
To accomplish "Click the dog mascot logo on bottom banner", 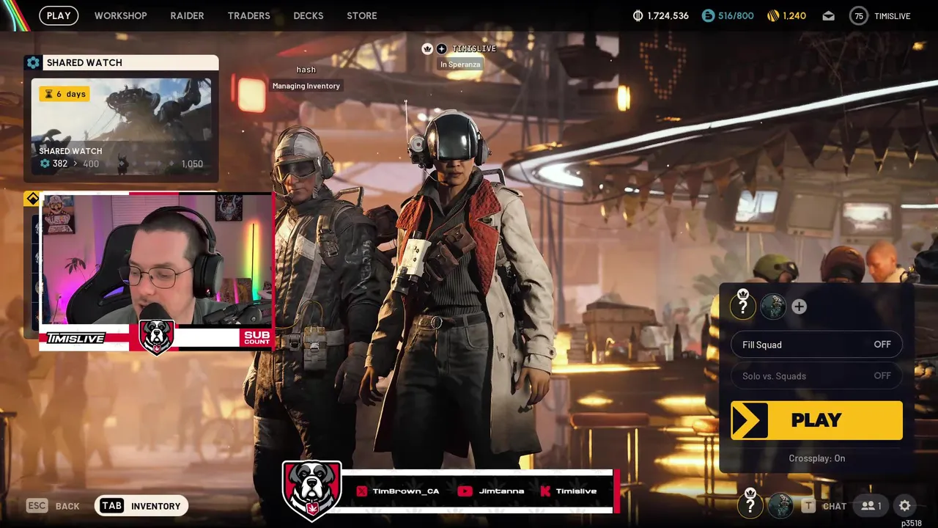I will (x=312, y=490).
